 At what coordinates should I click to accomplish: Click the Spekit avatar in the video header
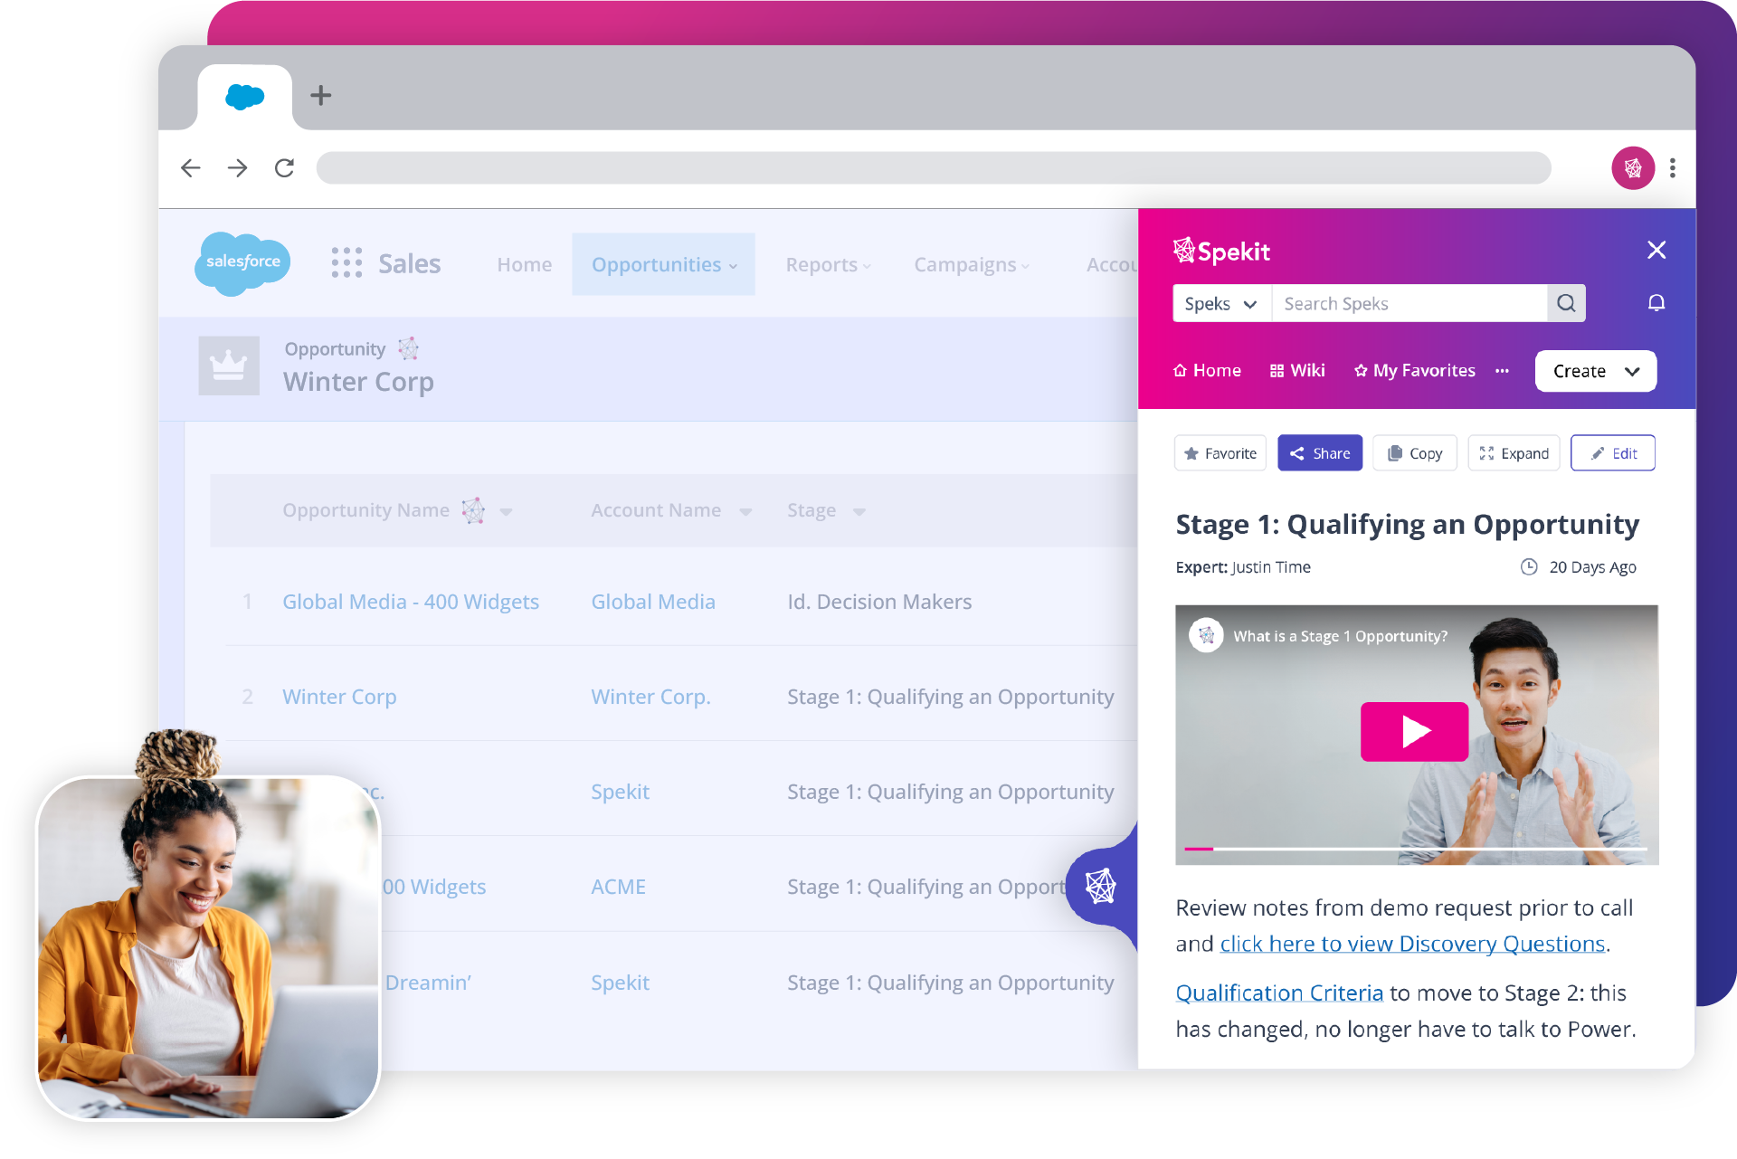coord(1207,635)
